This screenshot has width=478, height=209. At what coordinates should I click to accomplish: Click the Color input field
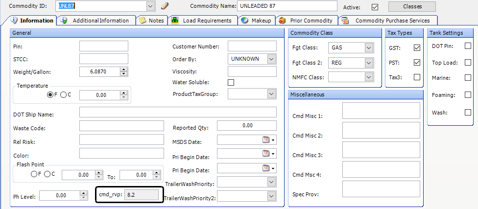click(x=121, y=153)
